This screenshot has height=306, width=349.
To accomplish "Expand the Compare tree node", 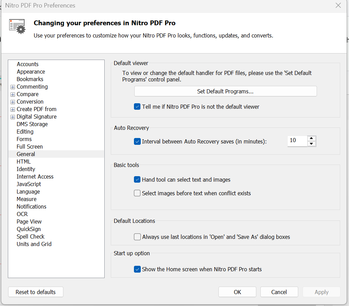I will [13, 94].
